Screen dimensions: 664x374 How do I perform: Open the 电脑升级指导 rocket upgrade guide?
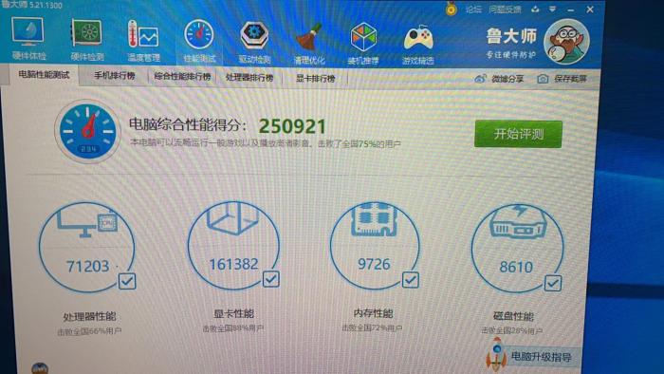click(529, 356)
